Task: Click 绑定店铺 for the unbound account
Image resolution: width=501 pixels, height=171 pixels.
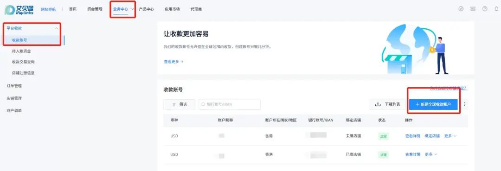Action: click(432, 136)
